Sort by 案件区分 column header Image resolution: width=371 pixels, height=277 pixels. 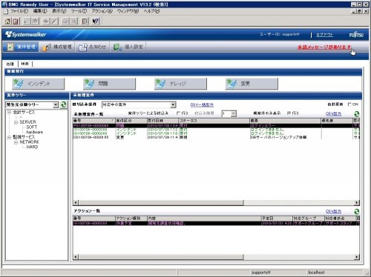[131, 121]
